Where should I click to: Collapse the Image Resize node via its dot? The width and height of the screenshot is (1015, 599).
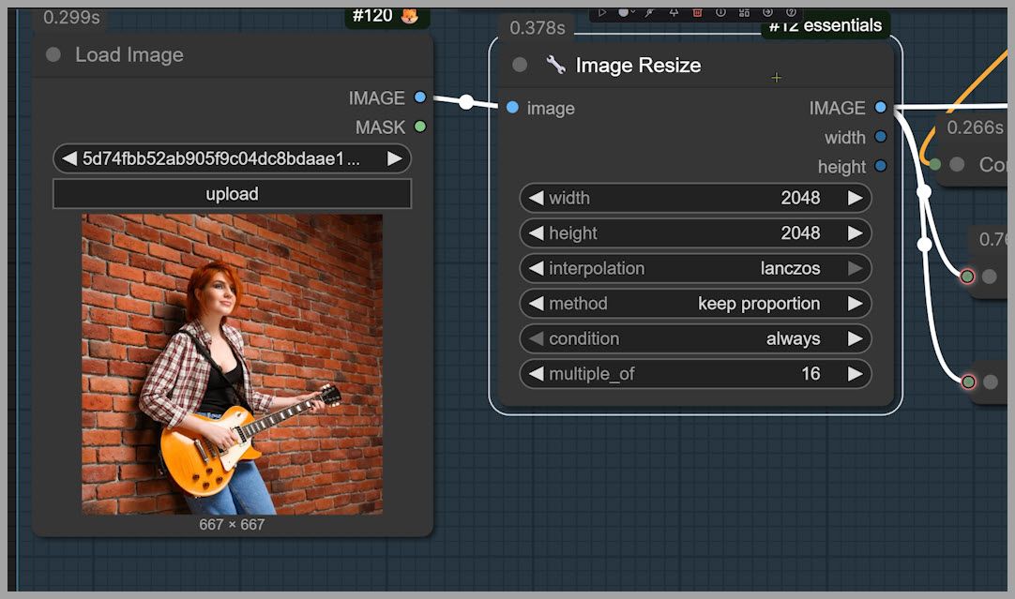[x=520, y=65]
